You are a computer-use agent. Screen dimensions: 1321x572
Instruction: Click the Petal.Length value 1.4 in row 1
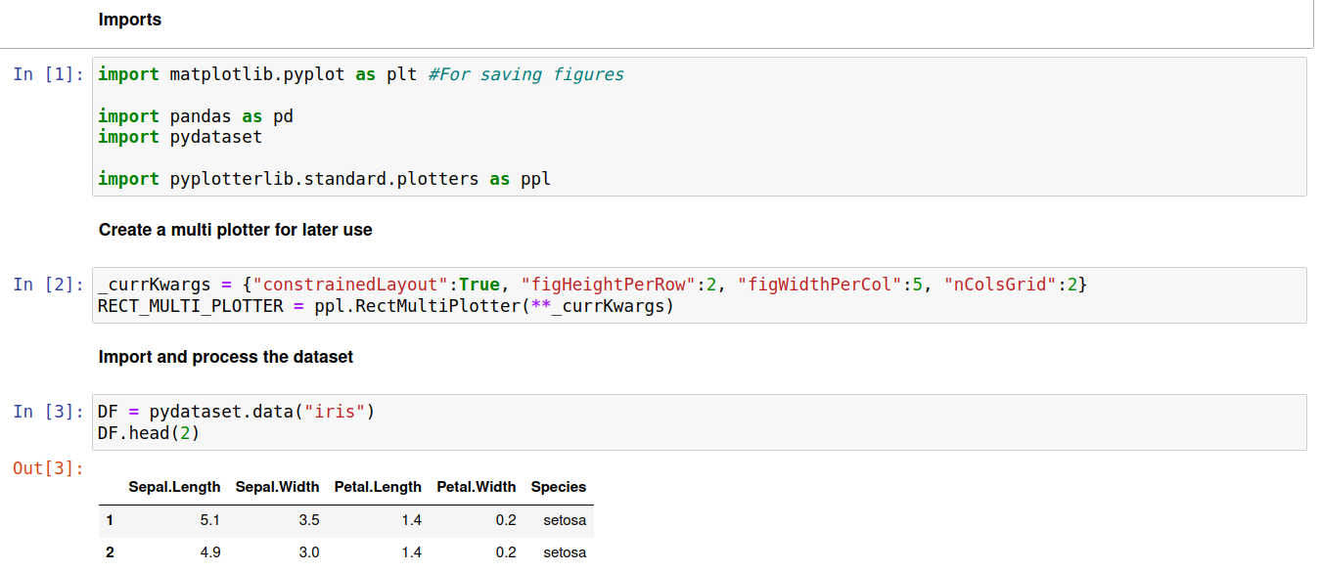(x=412, y=520)
